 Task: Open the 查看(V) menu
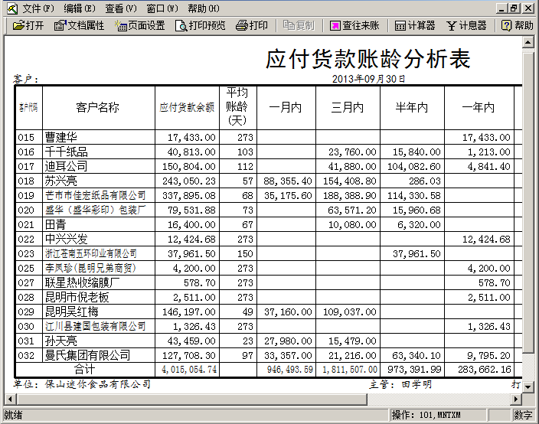121,8
